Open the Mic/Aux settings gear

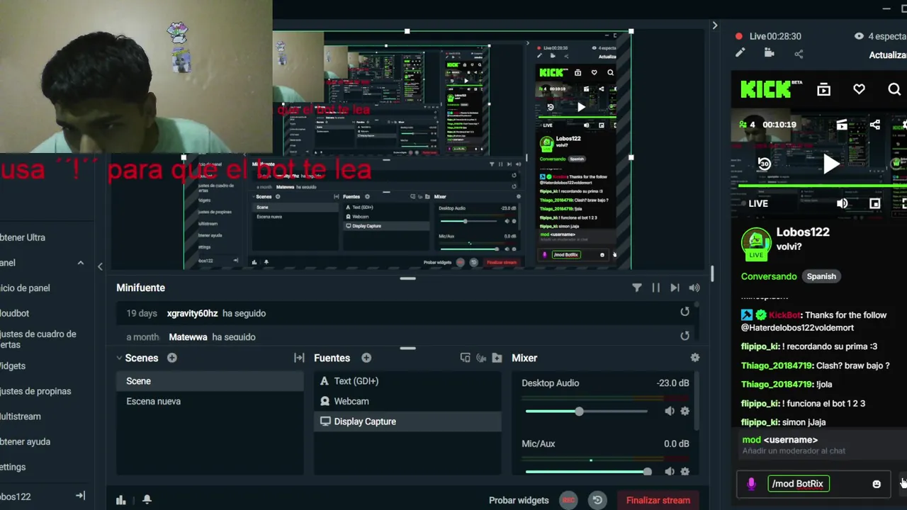point(685,472)
